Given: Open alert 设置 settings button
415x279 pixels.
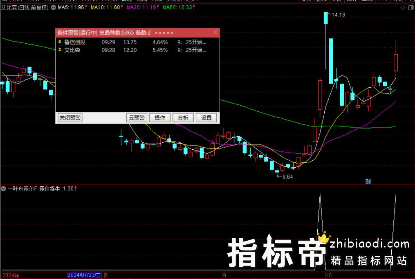Looking at the screenshot, I should click(x=206, y=118).
